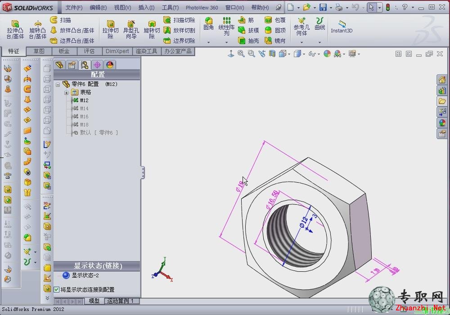Open the 运动算例 1 motion study tab
Viewport: 450px width, 315px height.
coord(121,301)
